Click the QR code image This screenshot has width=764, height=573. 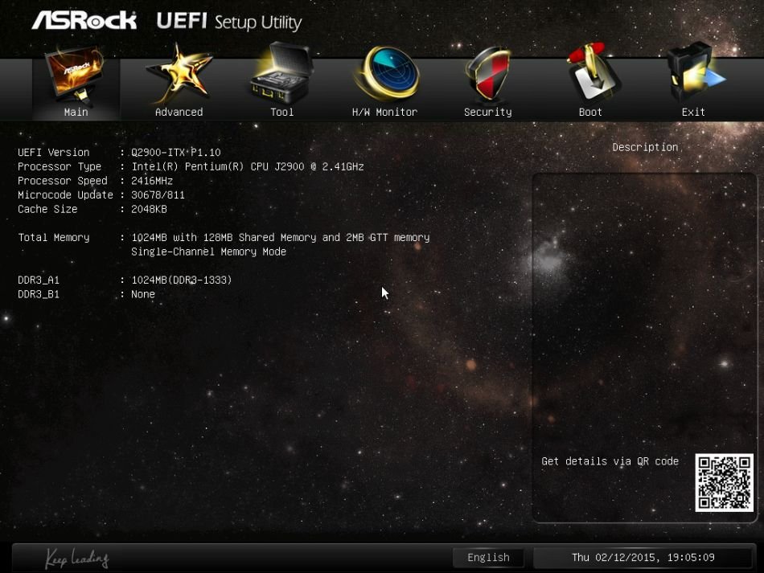tap(724, 483)
